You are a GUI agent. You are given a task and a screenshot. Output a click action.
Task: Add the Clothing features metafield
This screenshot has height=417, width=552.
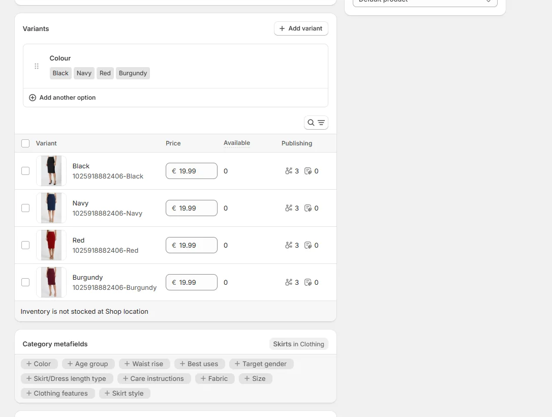(x=58, y=394)
